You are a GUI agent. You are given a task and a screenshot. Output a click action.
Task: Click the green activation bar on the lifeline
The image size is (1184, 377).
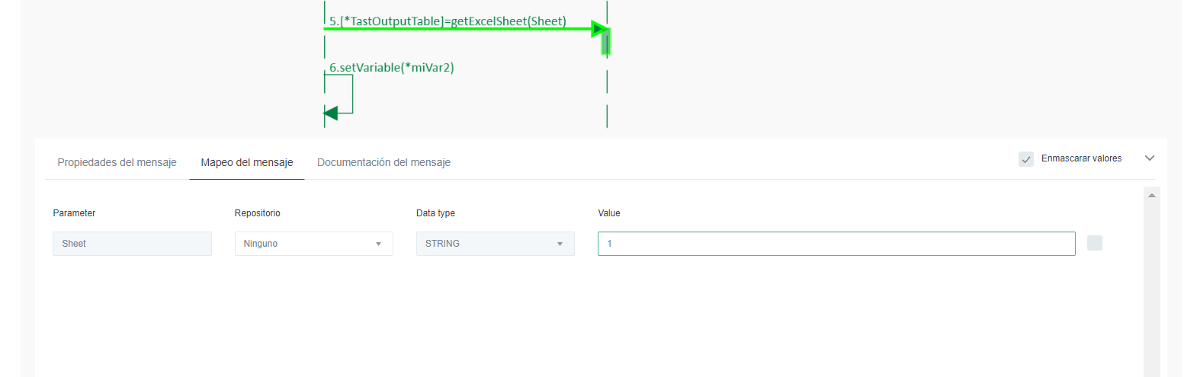[606, 42]
